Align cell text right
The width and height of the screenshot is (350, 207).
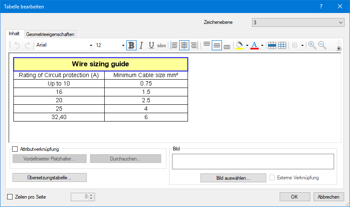(194, 45)
